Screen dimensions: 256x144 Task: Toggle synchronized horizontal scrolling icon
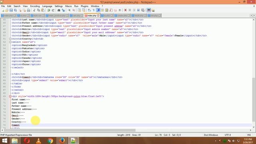(84, 10)
